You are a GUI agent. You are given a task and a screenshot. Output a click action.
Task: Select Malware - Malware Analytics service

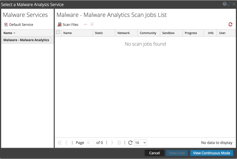26,40
